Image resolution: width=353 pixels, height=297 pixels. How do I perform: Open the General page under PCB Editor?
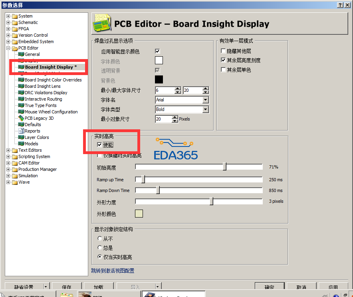tap(32, 54)
